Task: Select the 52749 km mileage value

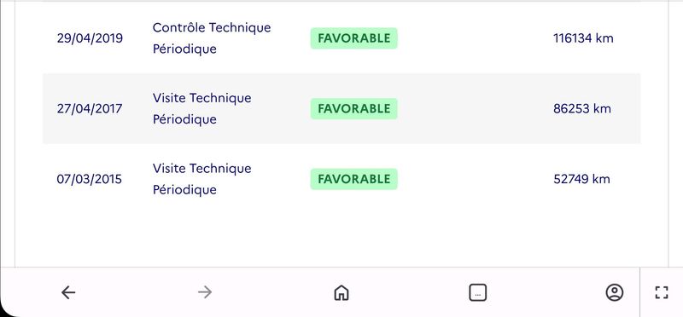Action: click(581, 179)
